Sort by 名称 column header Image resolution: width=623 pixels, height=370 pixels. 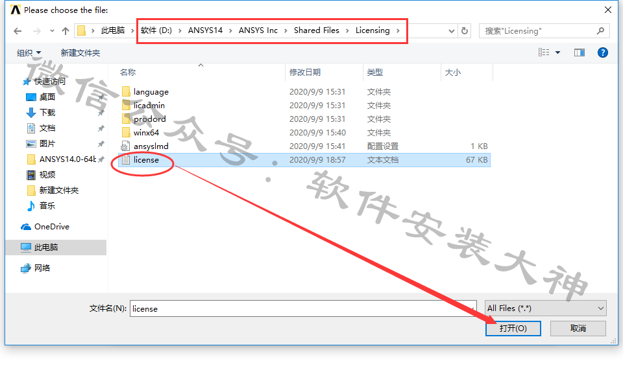click(x=128, y=72)
